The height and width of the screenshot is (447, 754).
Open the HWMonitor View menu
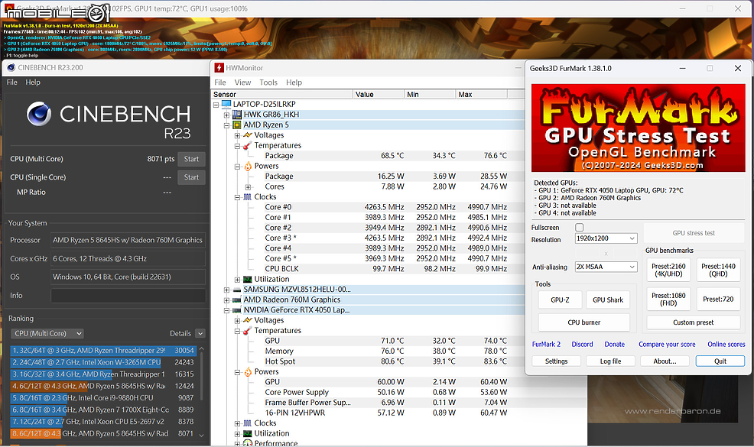(243, 83)
